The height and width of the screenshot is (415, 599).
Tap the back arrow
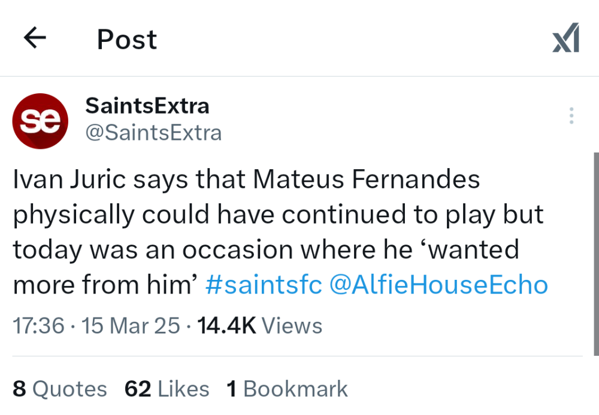(35, 39)
